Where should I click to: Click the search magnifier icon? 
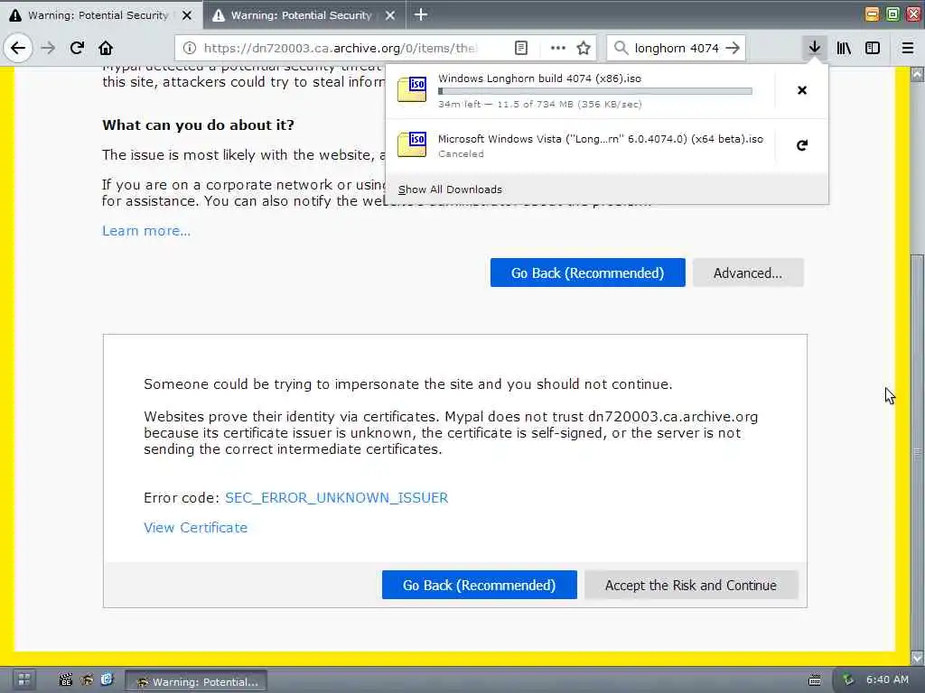[621, 48]
